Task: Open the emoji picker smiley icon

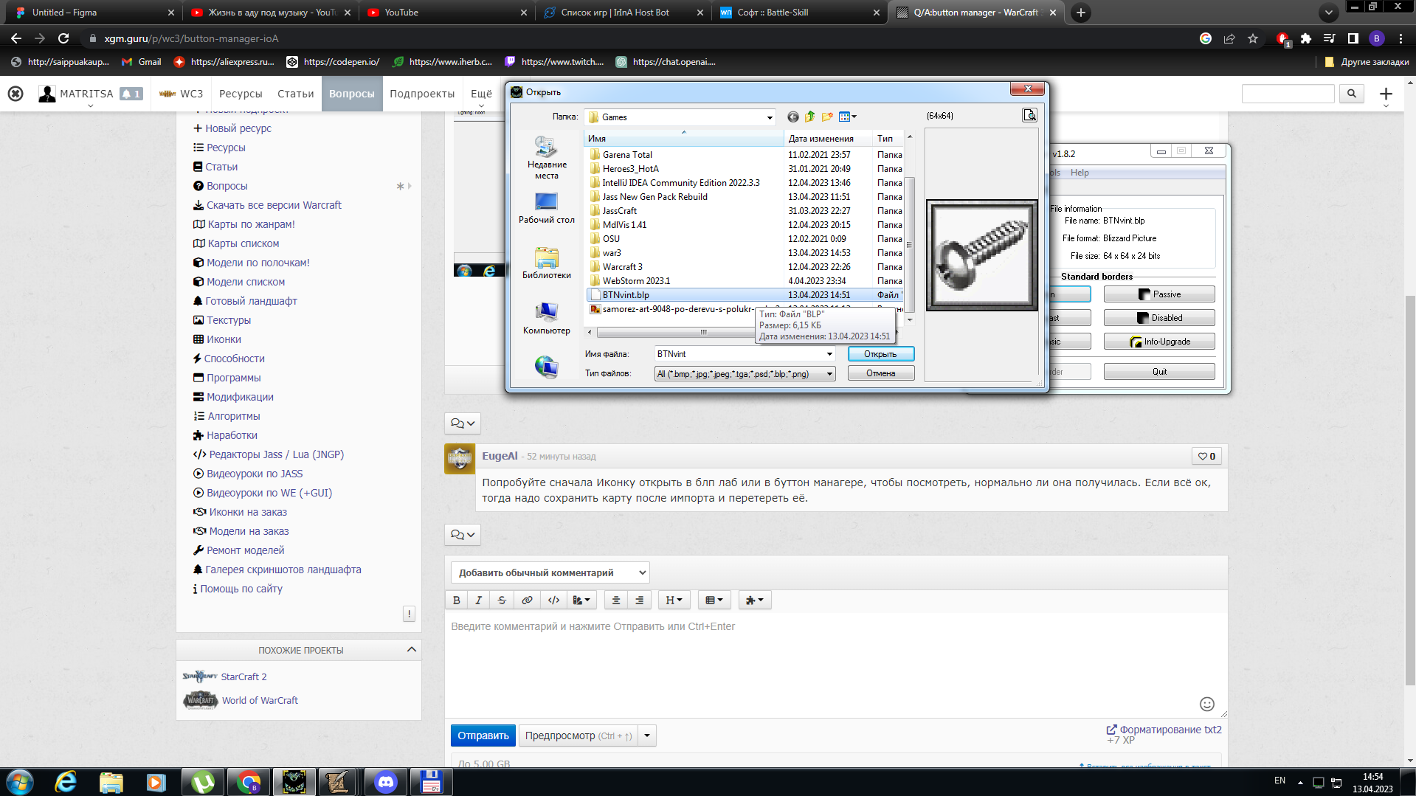Action: pos(1207,704)
